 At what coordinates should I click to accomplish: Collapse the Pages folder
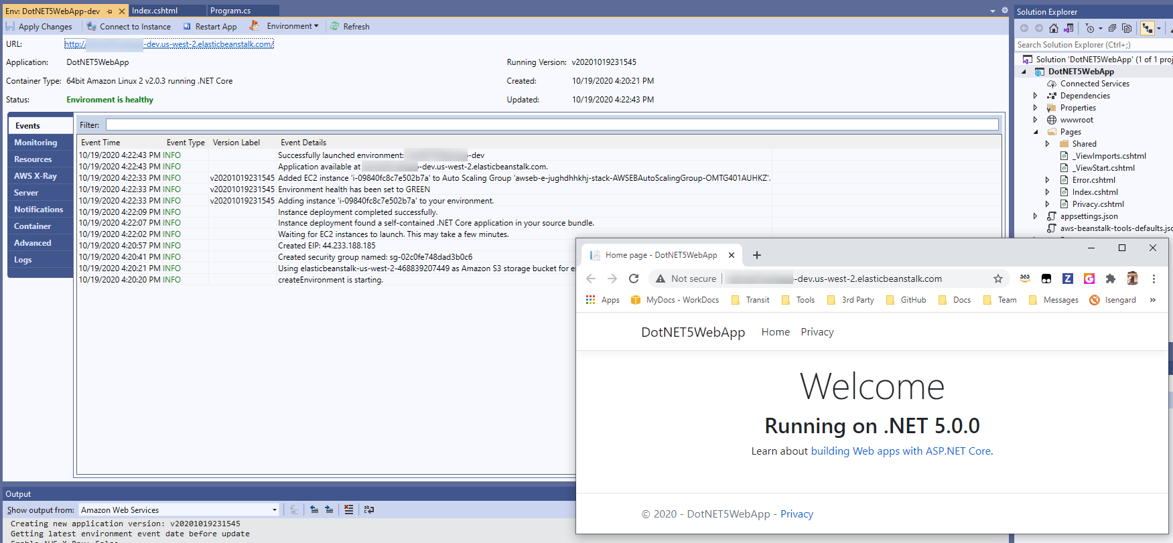pyautogui.click(x=1035, y=132)
